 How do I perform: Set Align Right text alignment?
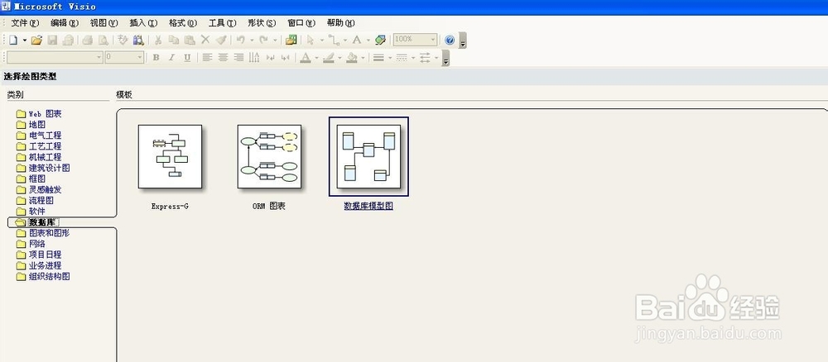tap(238, 57)
